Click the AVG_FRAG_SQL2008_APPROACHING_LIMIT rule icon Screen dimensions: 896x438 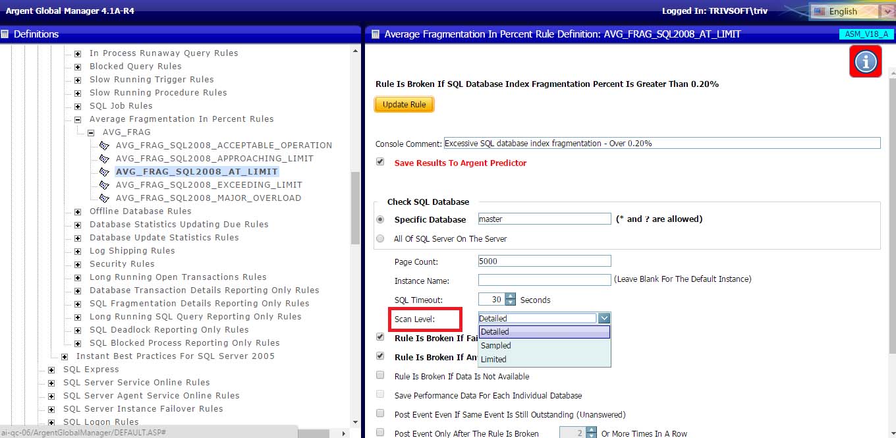[104, 159]
